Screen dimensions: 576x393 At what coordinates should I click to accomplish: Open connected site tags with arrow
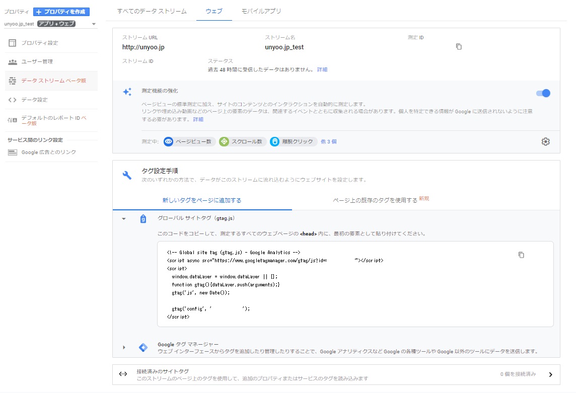551,375
